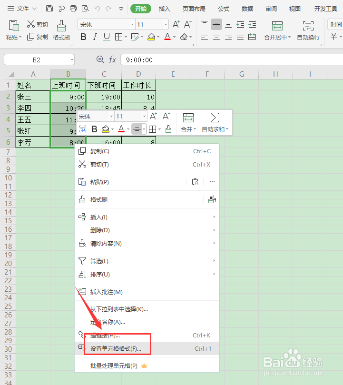Open quick access toolbar customize dropdown
343x385 pixels.
coord(121,9)
